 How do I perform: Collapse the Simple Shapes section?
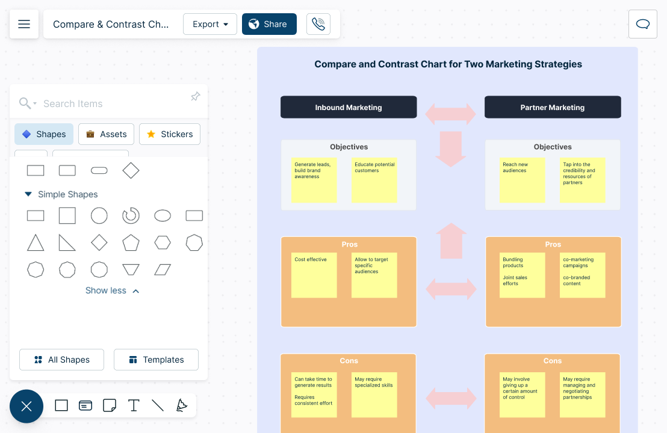click(28, 194)
